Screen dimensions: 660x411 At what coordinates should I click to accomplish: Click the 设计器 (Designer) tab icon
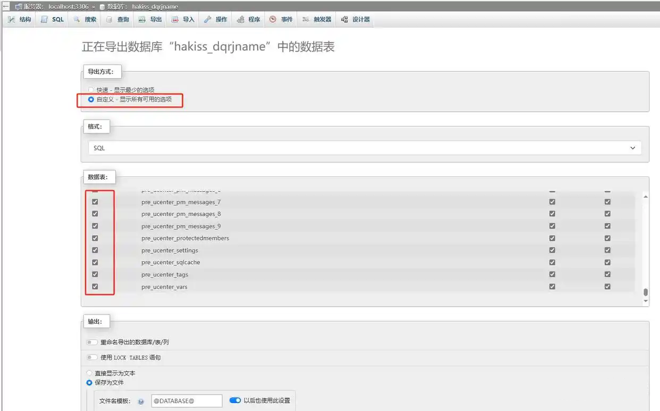[344, 20]
